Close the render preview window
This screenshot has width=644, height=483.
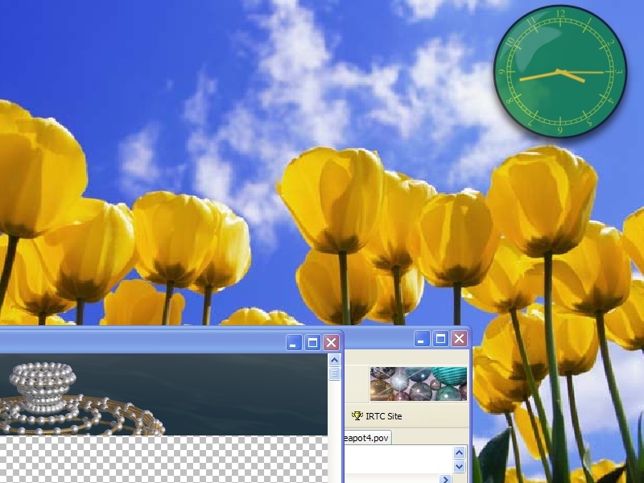(x=332, y=343)
